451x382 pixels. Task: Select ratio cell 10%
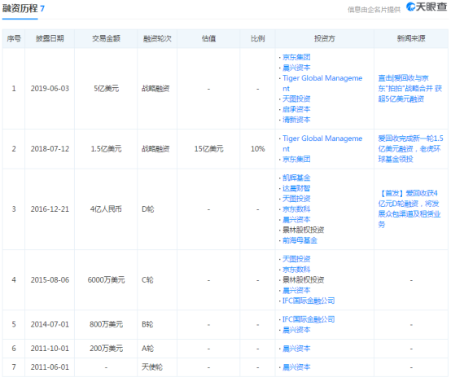point(258,149)
